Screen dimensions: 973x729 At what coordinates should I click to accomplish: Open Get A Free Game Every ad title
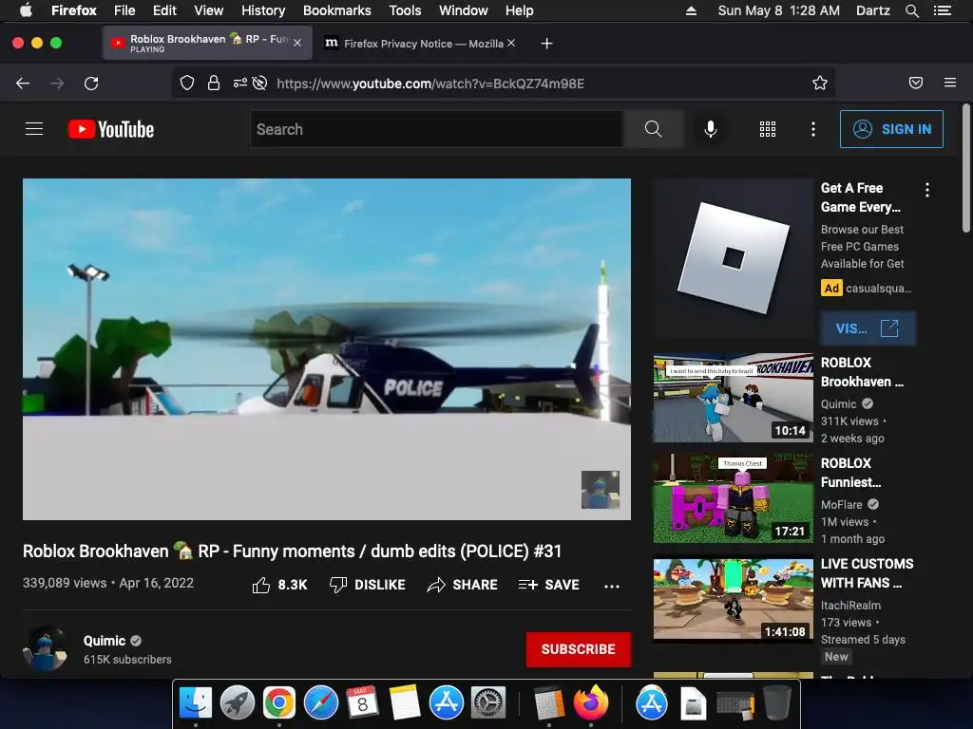click(x=861, y=197)
